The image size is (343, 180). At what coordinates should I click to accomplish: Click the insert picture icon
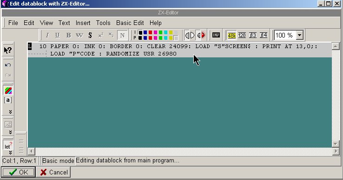click(8, 124)
